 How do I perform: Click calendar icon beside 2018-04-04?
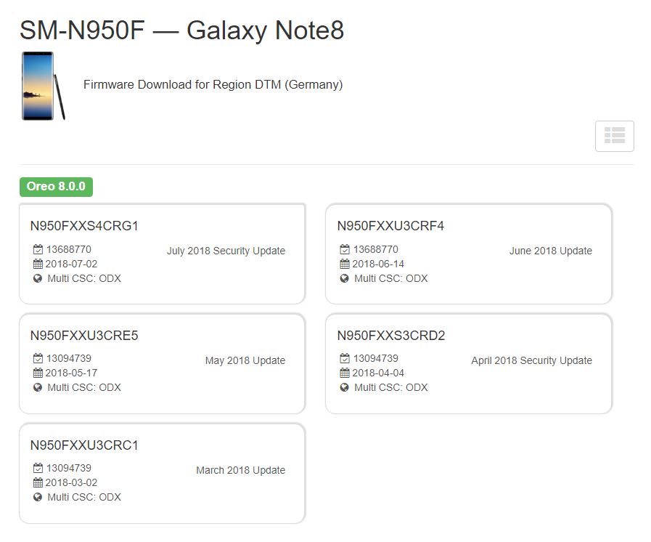click(345, 373)
